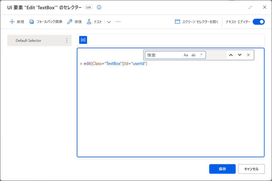Click the 修復 repair wrench button
Viewport: 272px width, 181px height.
click(74, 22)
